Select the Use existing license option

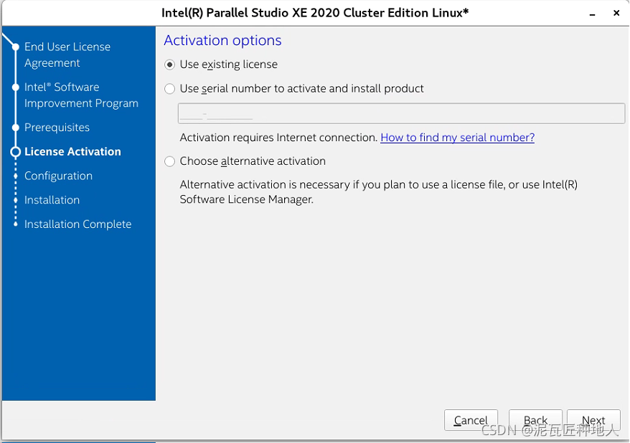pos(169,65)
